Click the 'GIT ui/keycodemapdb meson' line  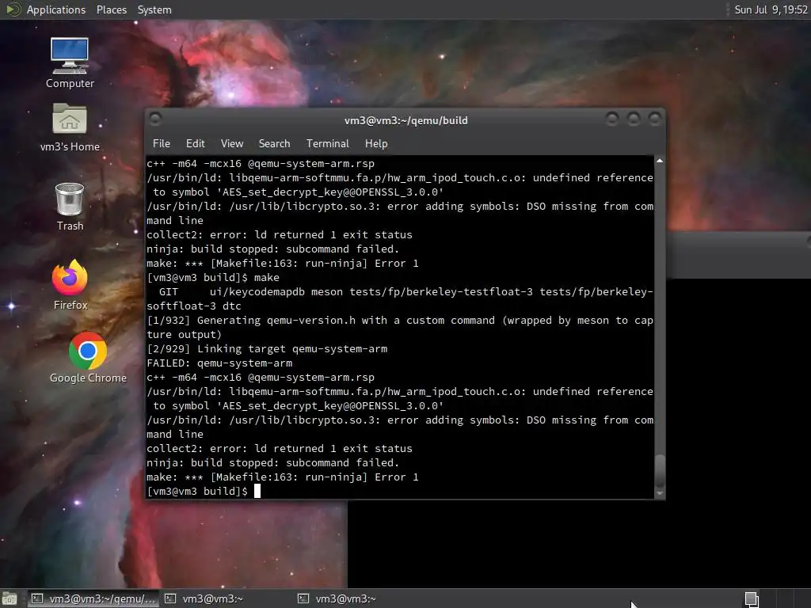point(400,298)
